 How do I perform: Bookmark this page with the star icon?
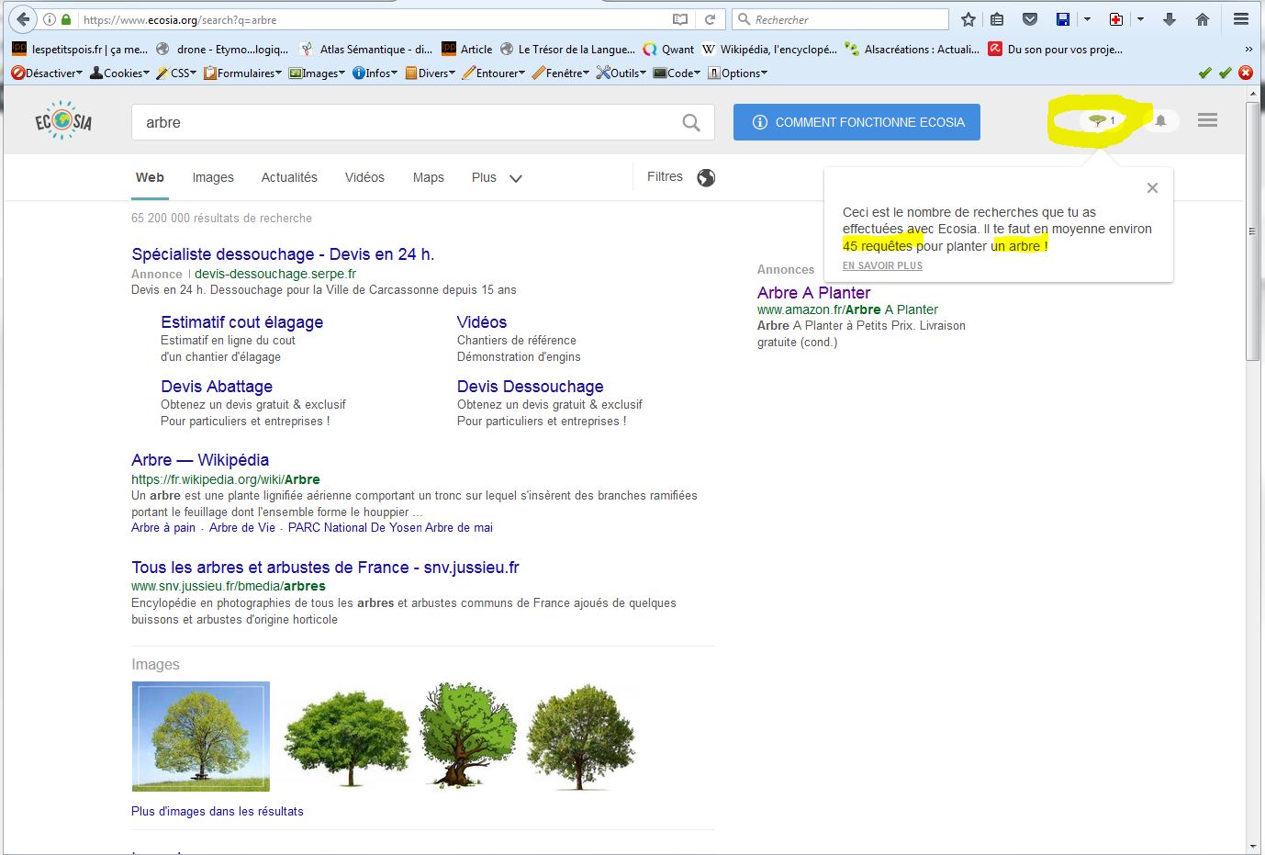click(x=968, y=19)
